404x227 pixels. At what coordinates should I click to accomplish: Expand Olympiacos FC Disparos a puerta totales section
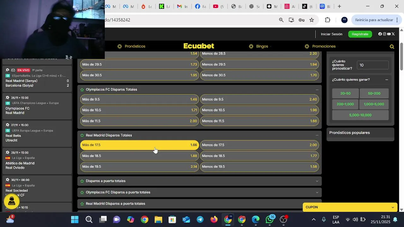(317, 192)
